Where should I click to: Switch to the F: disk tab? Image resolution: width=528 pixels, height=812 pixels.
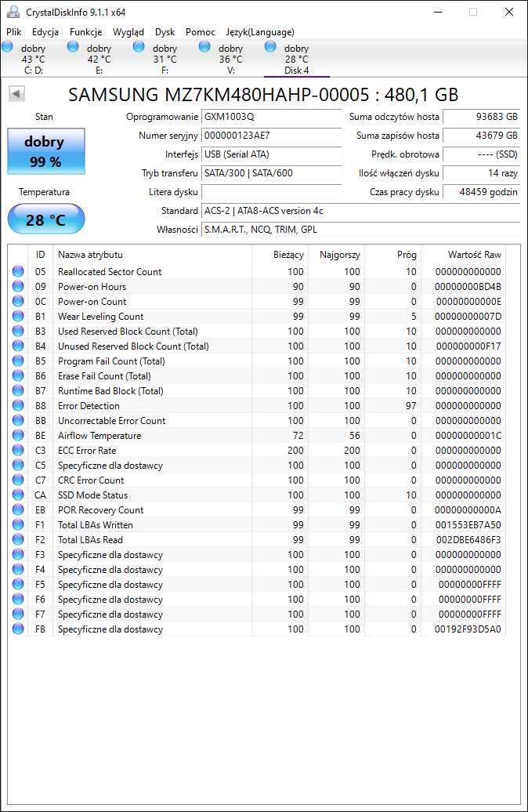165,59
